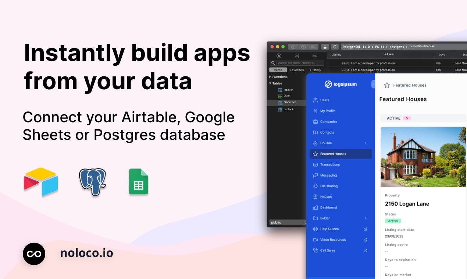Open Messaging in the sidebar
This screenshot has width=467, height=279.
pos(341,175)
